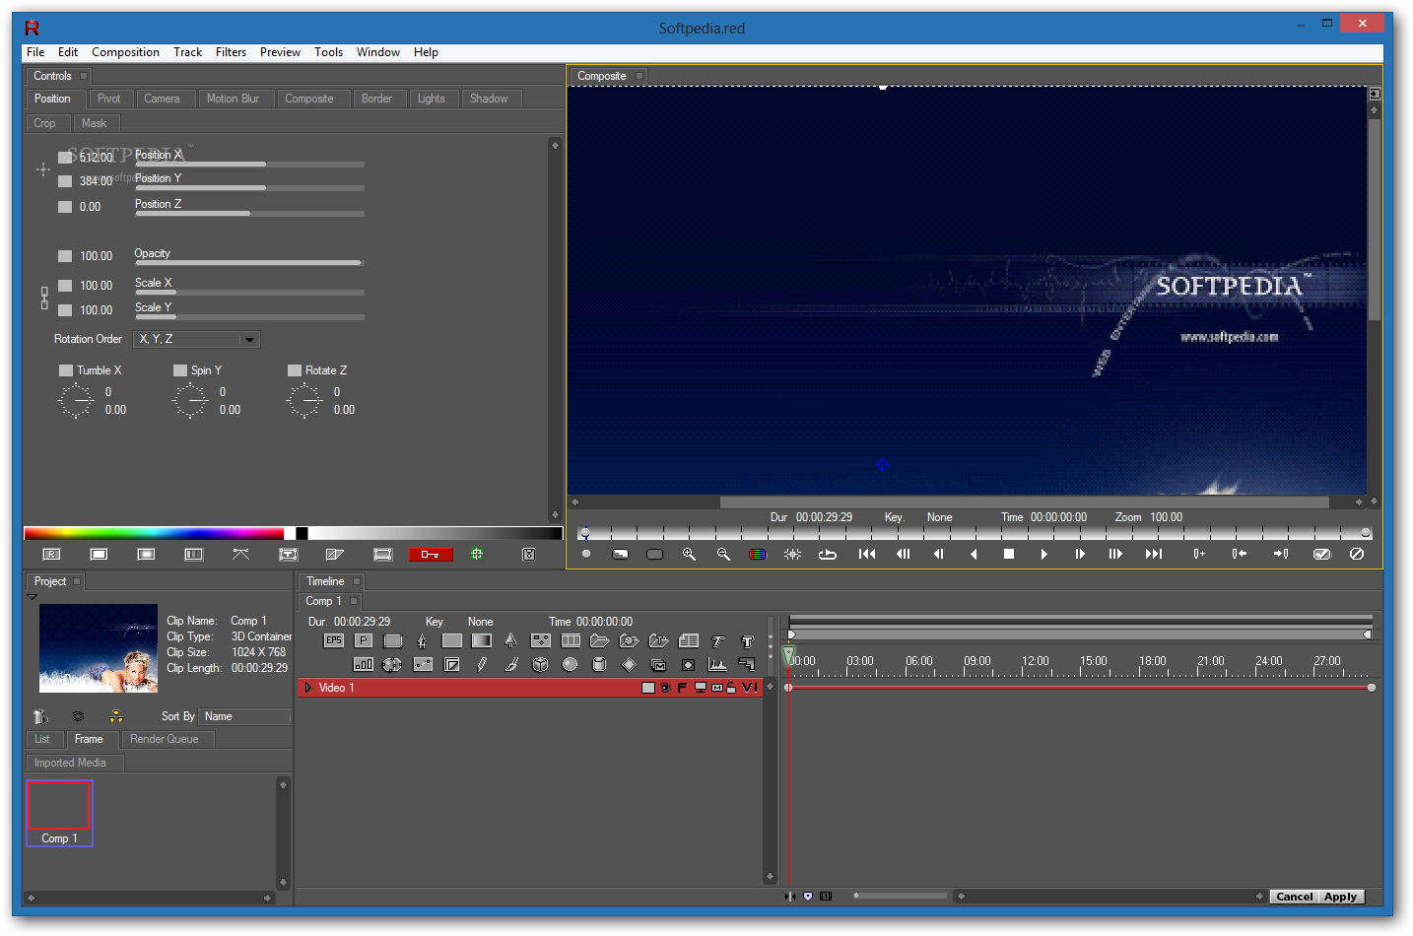The width and height of the screenshot is (1413, 936).
Task: Jump to the start of the composition
Action: point(867,555)
